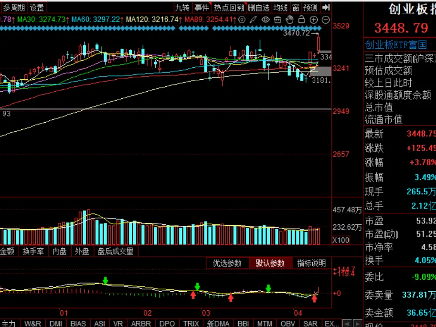Zoom in with the plus circle icon

pos(314,20)
